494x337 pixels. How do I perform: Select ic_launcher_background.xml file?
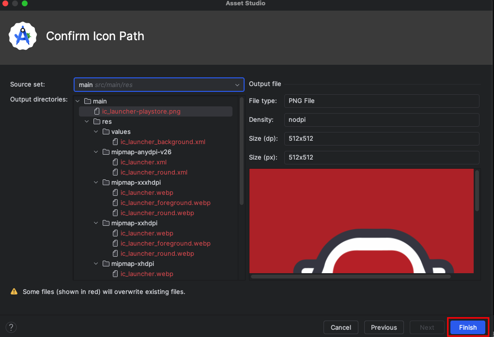click(x=163, y=142)
